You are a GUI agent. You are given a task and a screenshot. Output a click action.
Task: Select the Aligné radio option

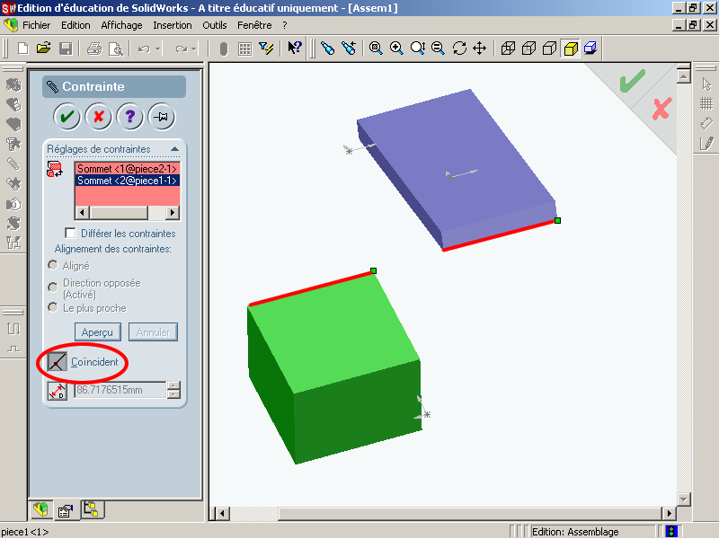(x=53, y=265)
